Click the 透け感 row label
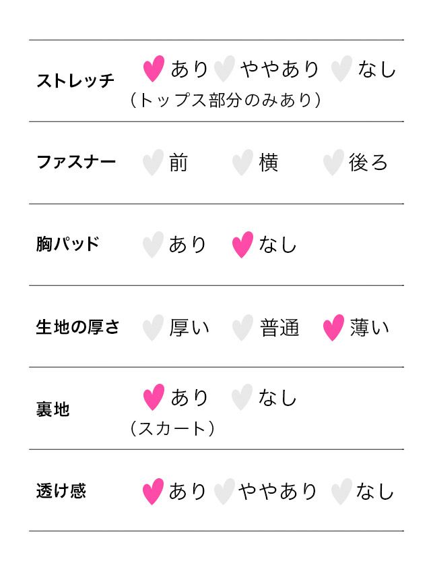Image resolution: width=431 pixels, height=576 pixels. click(x=61, y=491)
